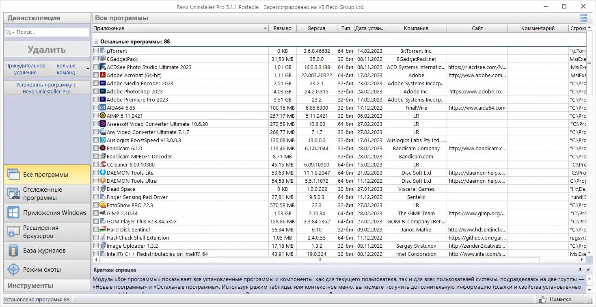Viewport: 596px width, 307px height.
Task: Tick the Finger Sensing Pad Driver checkbox
Action: 96,197
